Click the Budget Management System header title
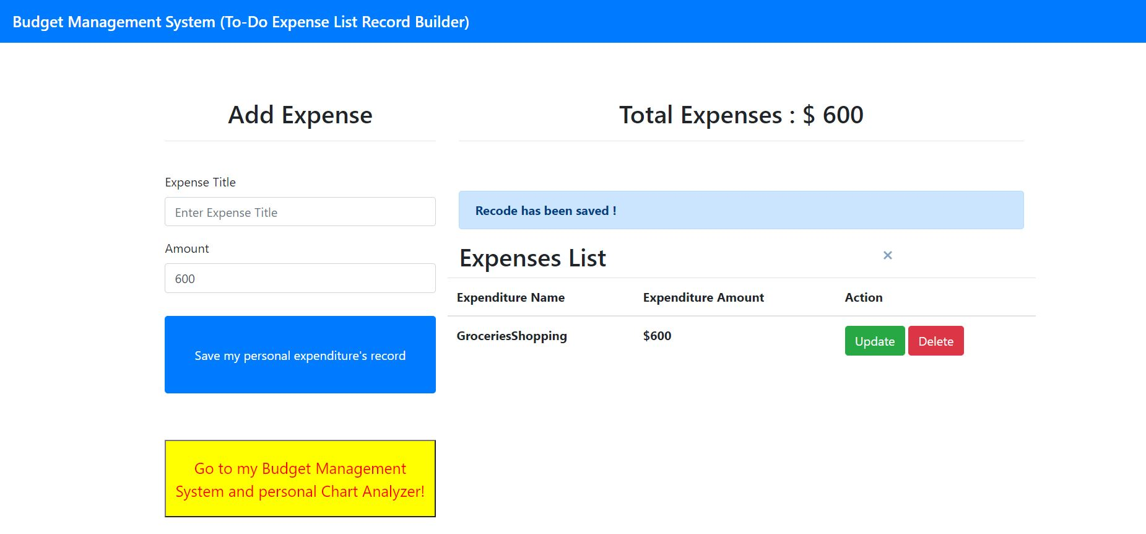The image size is (1146, 534). tap(241, 22)
